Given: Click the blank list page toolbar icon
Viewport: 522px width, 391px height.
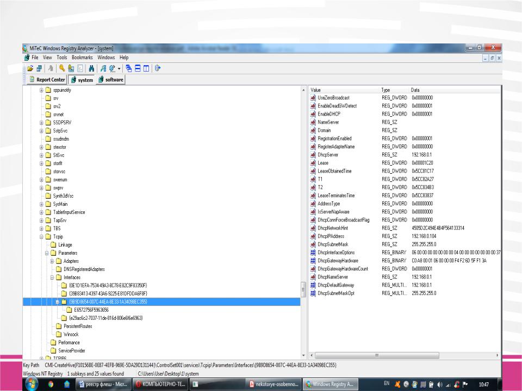Looking at the screenshot, I should 80,68.
